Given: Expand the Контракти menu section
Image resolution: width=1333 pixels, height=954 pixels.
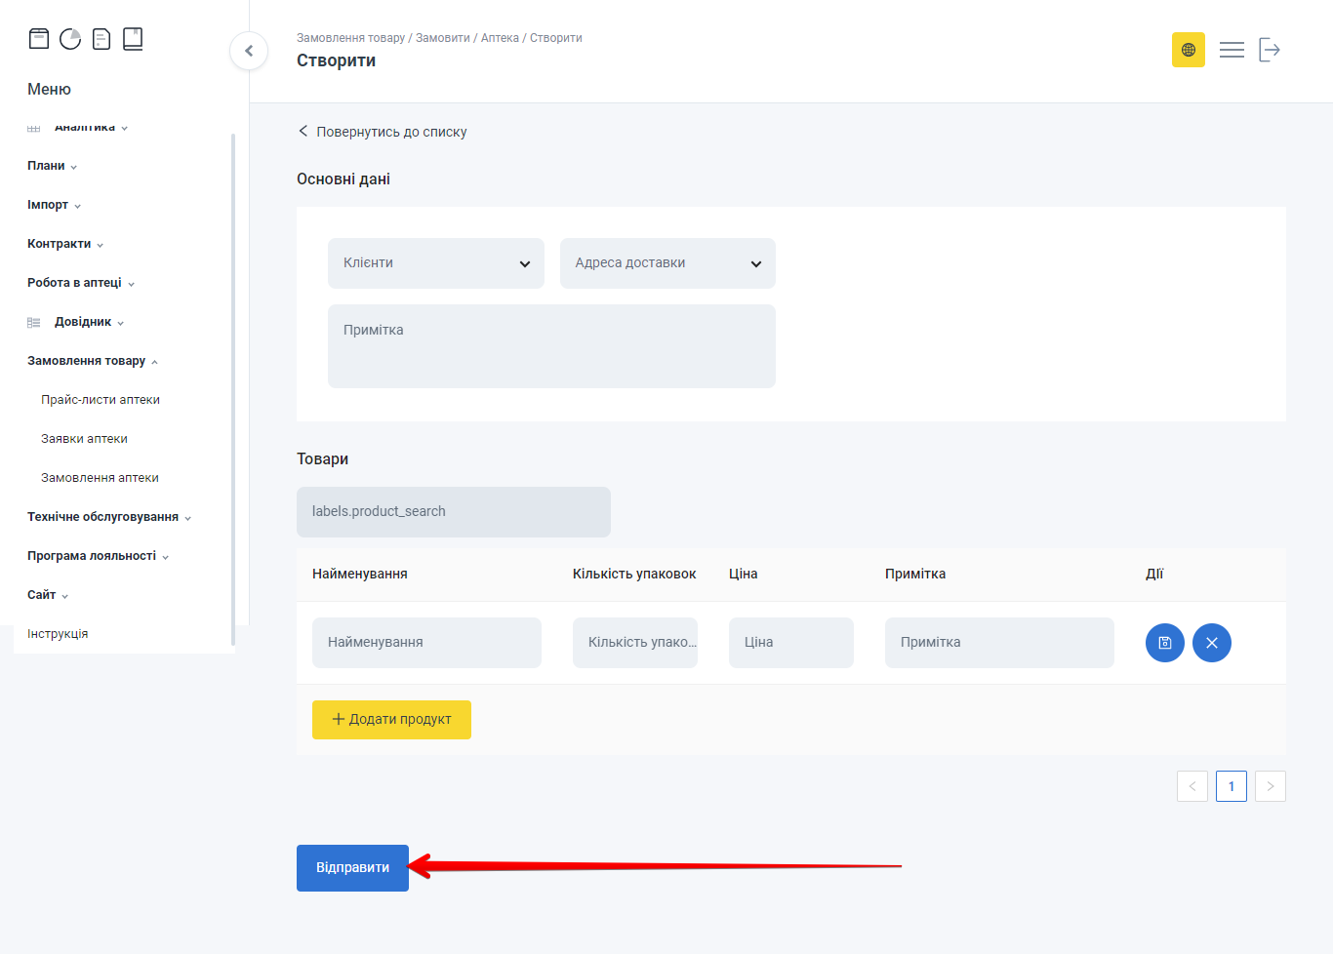Looking at the screenshot, I should [x=64, y=244].
